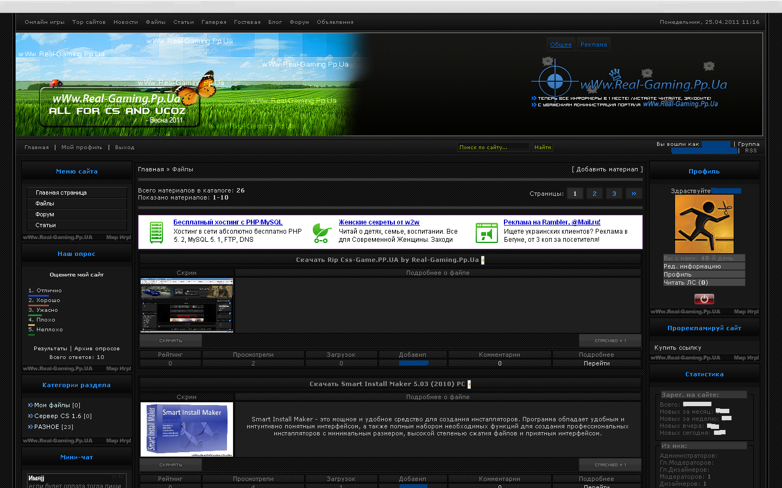Click Главная in the breadcrumb

(151, 169)
